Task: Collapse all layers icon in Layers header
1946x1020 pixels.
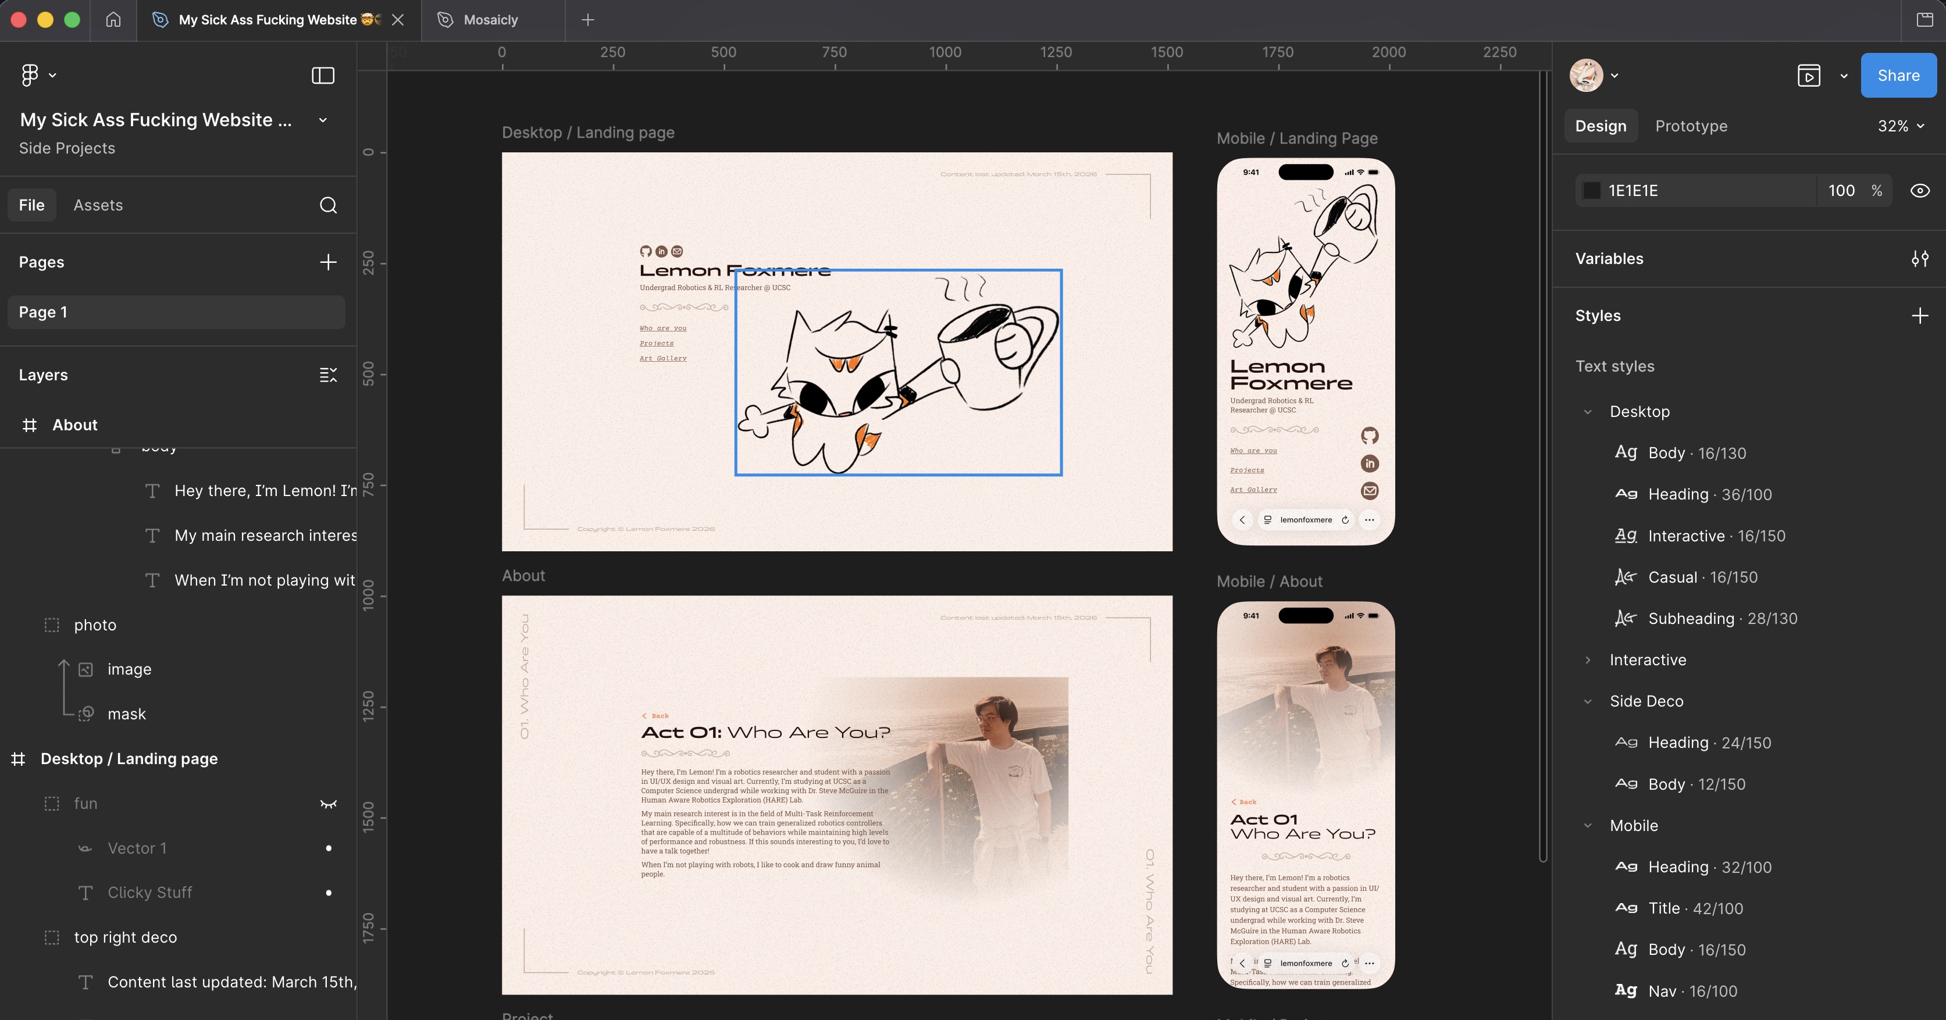Action: click(328, 375)
